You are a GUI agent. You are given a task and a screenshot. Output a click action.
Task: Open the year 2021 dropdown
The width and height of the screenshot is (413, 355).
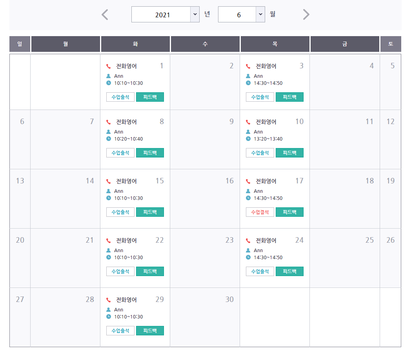(166, 15)
